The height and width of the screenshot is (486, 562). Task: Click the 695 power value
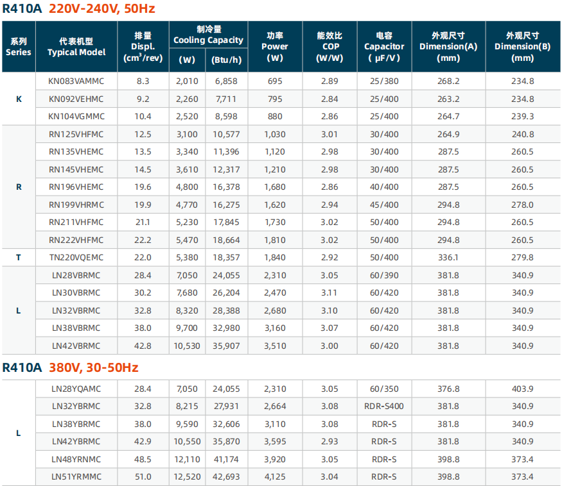pyautogui.click(x=275, y=81)
